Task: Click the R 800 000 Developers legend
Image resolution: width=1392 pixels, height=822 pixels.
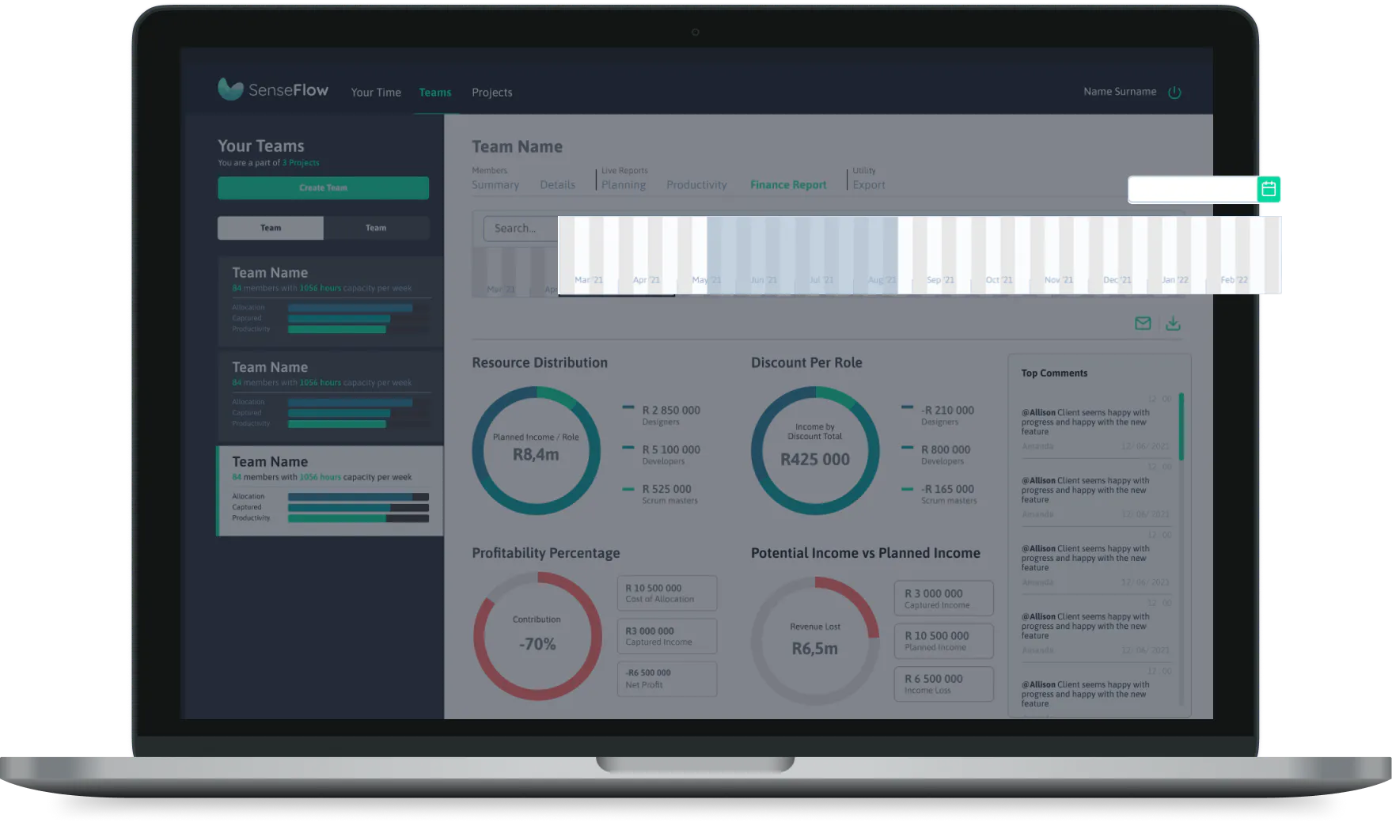Action: (x=936, y=455)
